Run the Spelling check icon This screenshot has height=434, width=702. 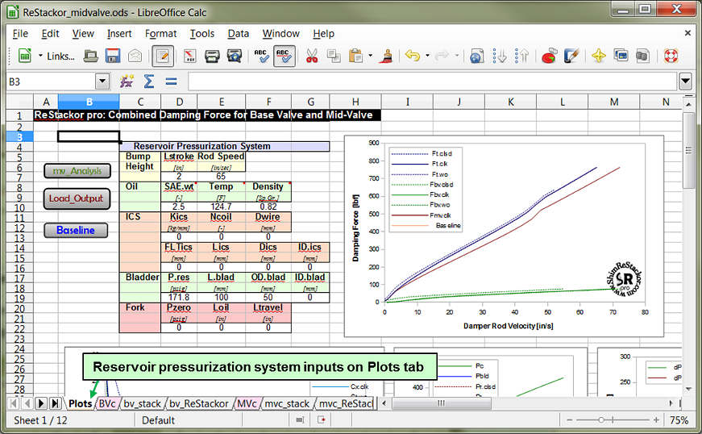coord(261,56)
